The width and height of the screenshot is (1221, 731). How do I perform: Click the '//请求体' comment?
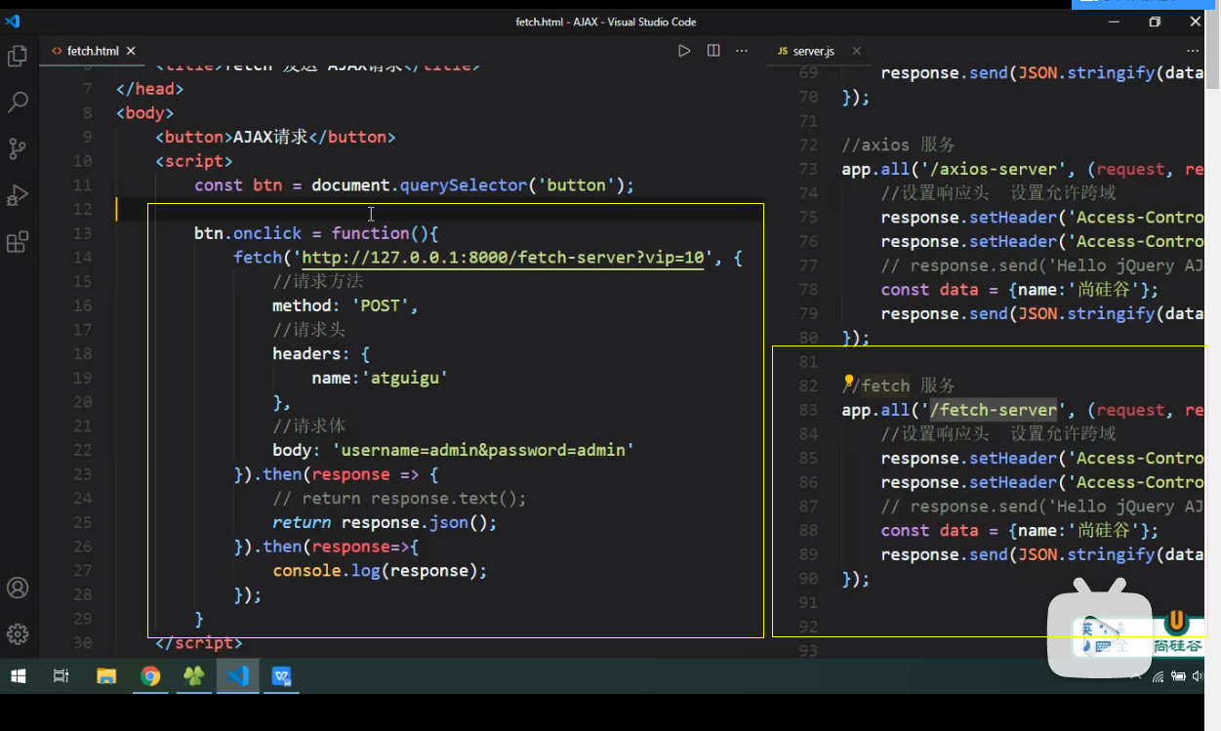click(308, 426)
